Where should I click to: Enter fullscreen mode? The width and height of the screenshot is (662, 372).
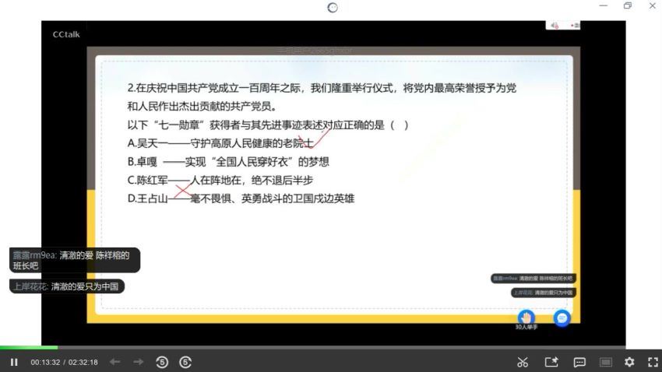click(653, 362)
